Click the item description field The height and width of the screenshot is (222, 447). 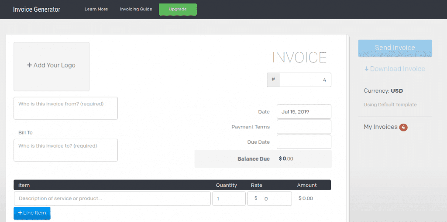(x=112, y=198)
